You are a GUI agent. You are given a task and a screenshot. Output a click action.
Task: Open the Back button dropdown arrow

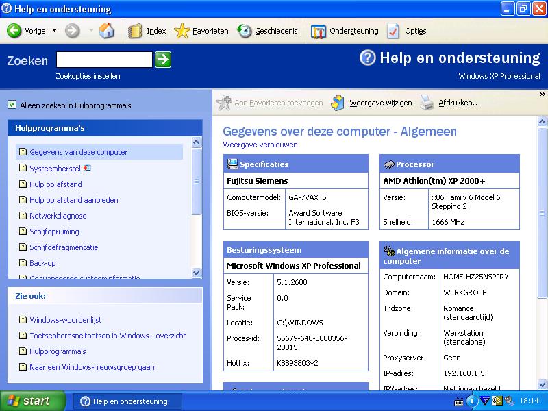point(53,31)
